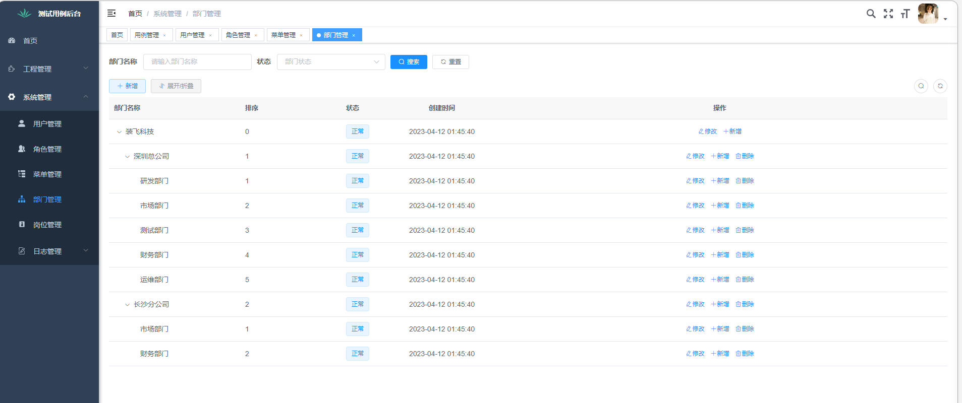The image size is (962, 403).
Task: Click the 展开/折叠 toggle button
Action: (176, 86)
